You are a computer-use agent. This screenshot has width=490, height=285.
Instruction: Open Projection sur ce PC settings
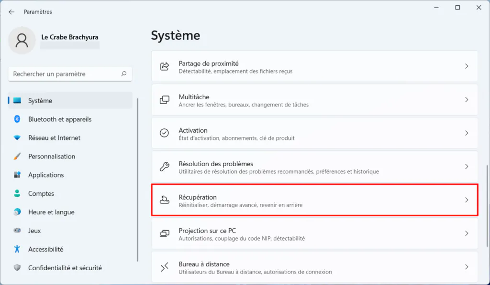[x=315, y=233]
